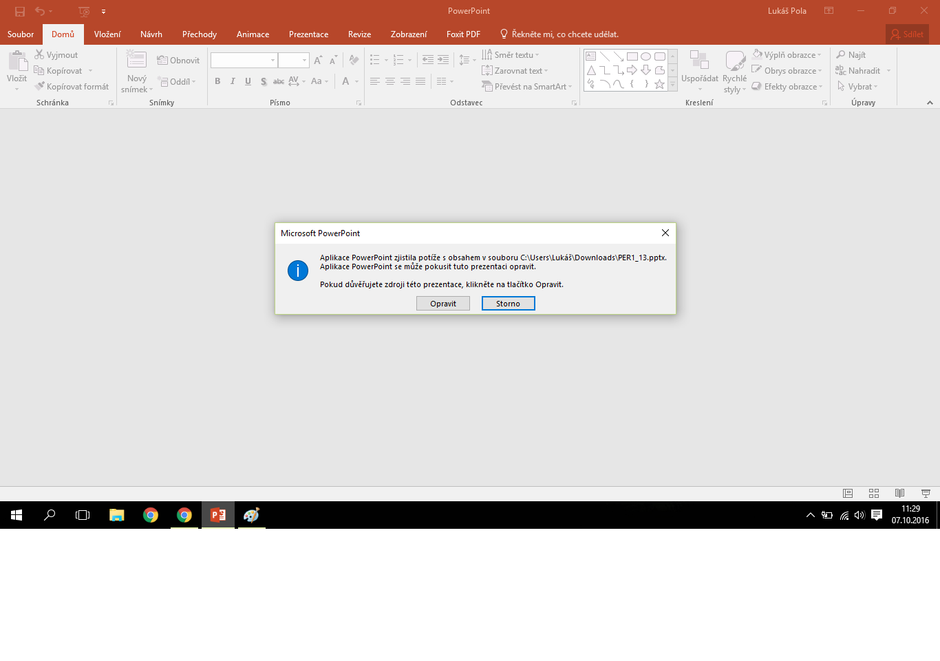Image resolution: width=940 pixels, height=661 pixels.
Task: Toggle strikethrough formatting
Action: 279,81
